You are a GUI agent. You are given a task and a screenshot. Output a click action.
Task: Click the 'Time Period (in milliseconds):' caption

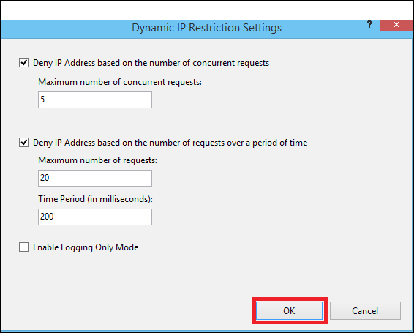[x=96, y=199]
